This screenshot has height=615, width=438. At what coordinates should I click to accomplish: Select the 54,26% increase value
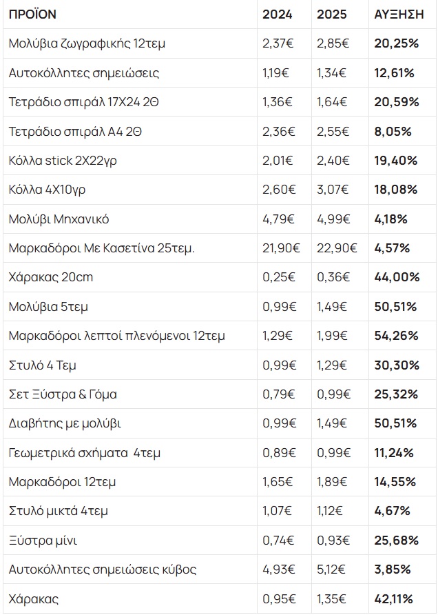coord(396,336)
